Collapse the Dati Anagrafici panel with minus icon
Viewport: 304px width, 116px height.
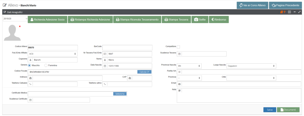coord(295,12)
